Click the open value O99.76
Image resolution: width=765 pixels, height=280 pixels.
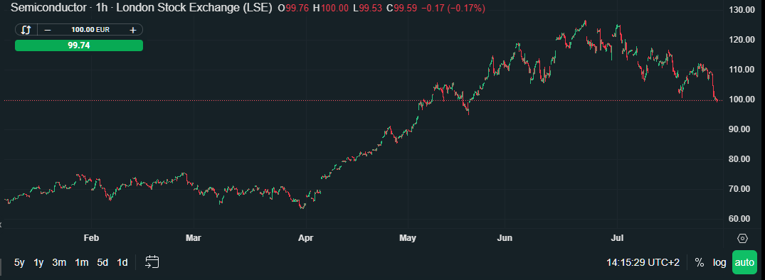pyautogui.click(x=292, y=9)
